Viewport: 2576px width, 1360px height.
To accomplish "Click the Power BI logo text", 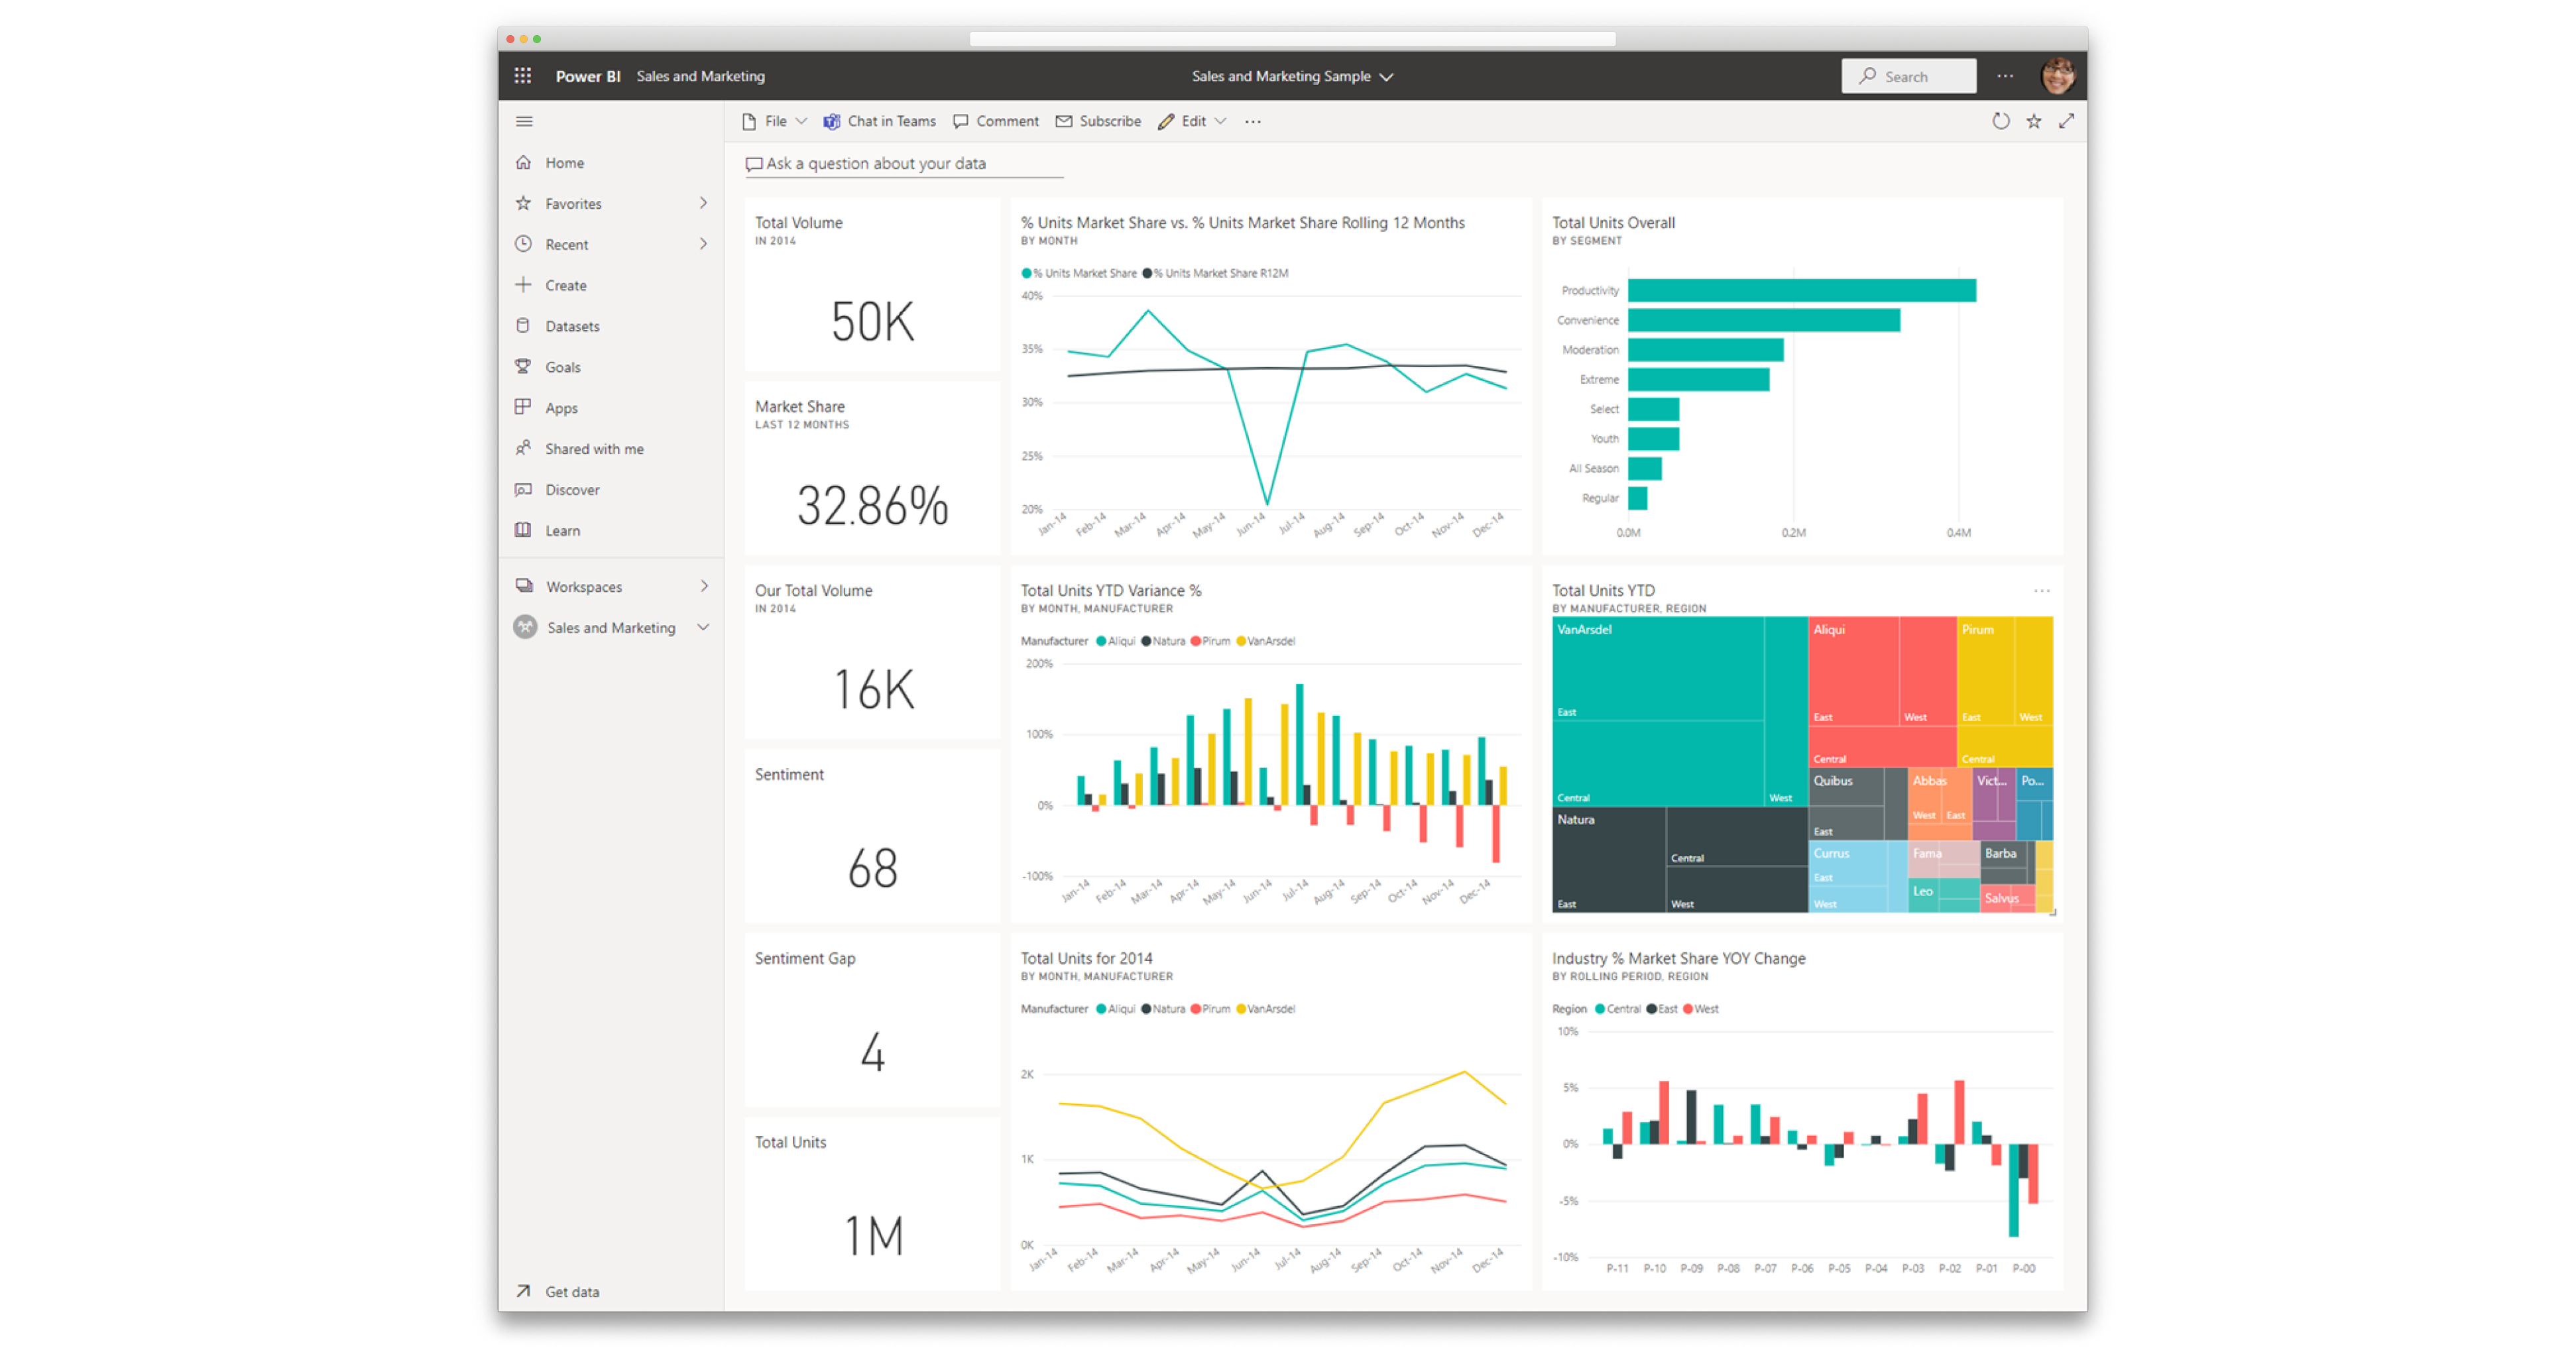I will click(588, 76).
